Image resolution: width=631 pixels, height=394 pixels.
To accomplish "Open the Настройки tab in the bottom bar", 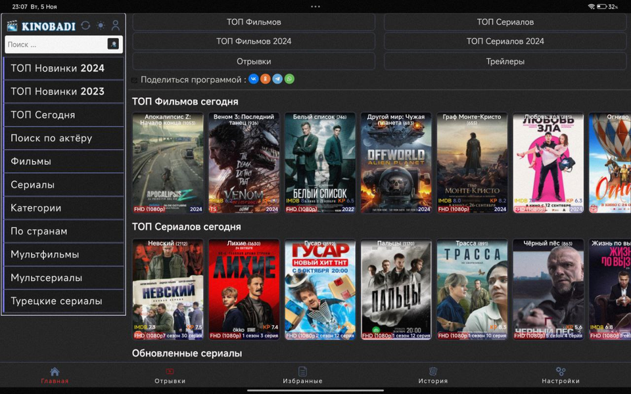I will click(560, 376).
